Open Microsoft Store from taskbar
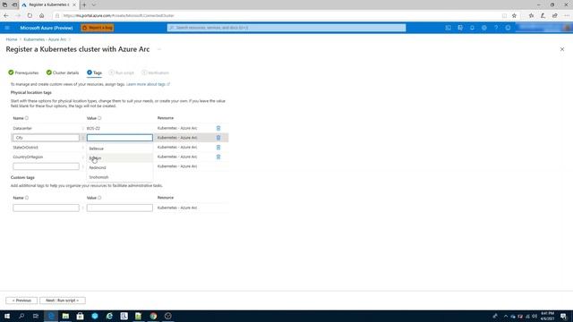573x322 pixels. [x=80, y=316]
